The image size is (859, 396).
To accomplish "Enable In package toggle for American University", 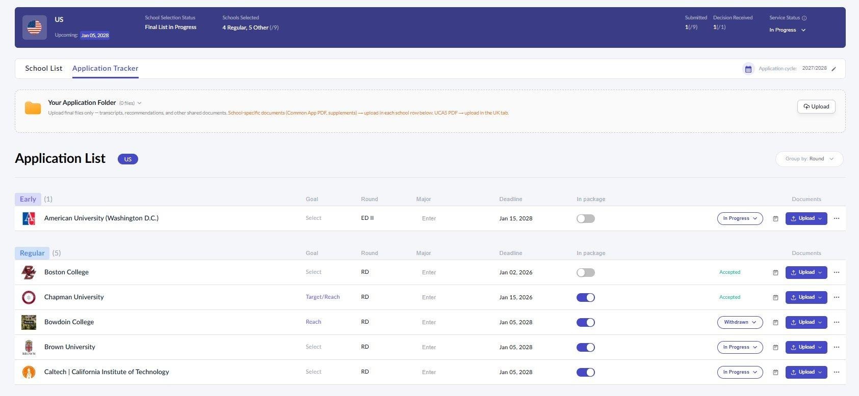I will [x=586, y=218].
